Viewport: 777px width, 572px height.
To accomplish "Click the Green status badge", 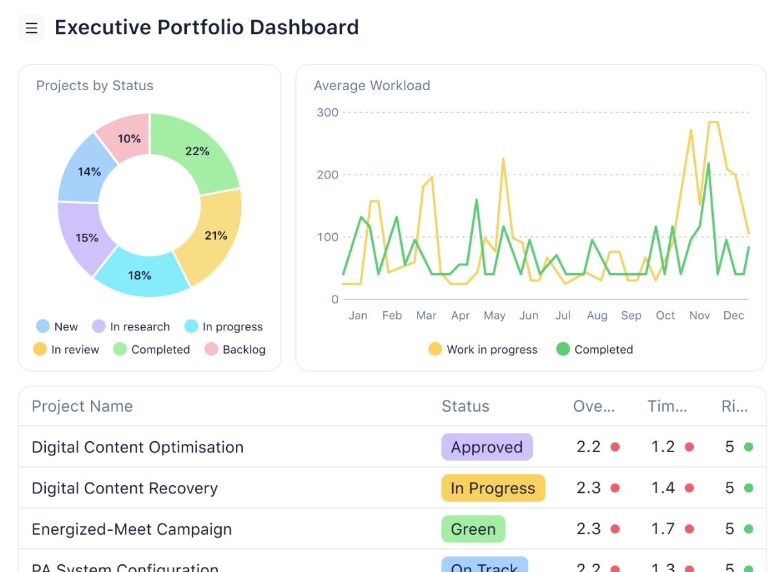I will pos(473,529).
